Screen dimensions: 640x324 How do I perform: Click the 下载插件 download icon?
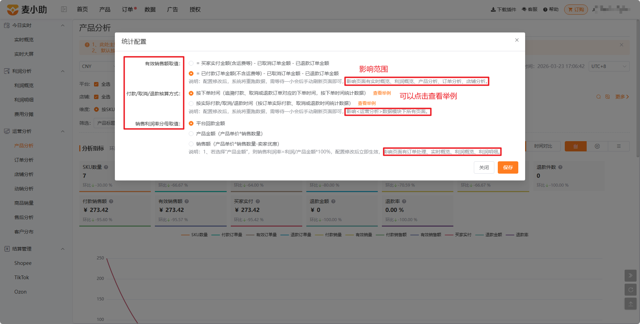coord(493,10)
